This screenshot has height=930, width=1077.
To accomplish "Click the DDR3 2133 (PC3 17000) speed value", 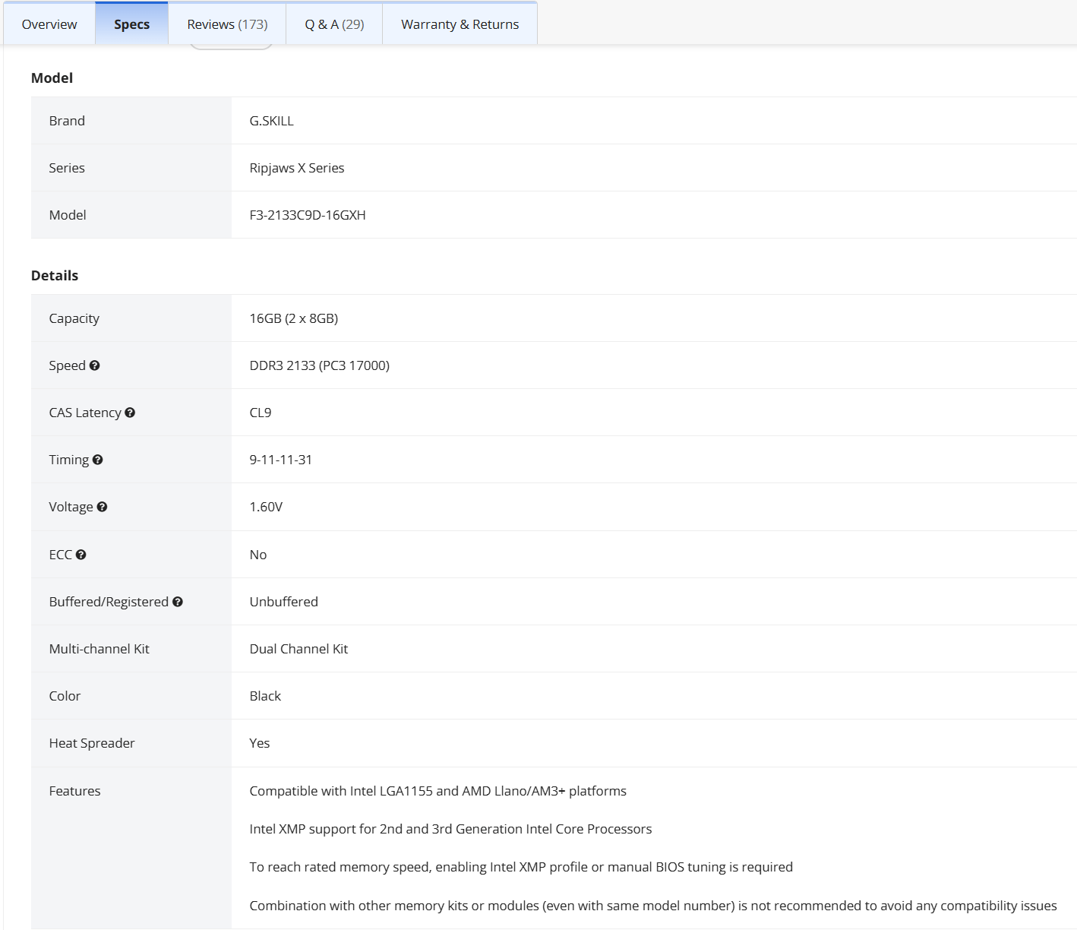I will click(x=320, y=365).
